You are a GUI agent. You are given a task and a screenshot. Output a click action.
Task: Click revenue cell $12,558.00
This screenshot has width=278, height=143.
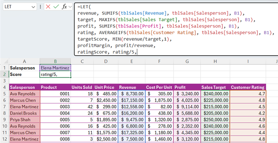(132, 107)
